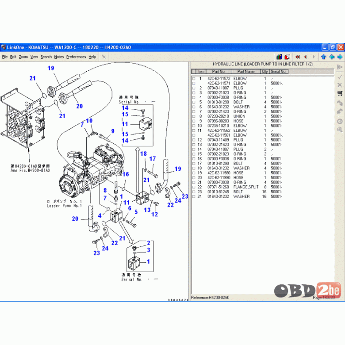Click the Item column header
The height and width of the screenshot is (345, 345).
click(201, 72)
